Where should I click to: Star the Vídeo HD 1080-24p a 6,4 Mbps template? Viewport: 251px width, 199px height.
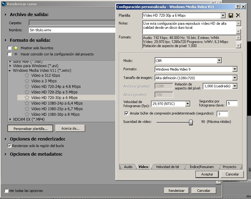coord(27,103)
